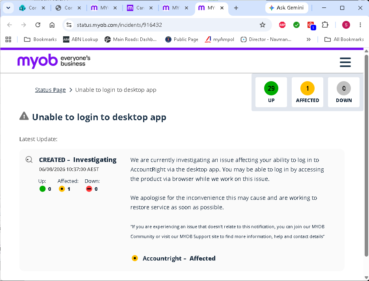
Task: Open the Chrome three-dot menu
Action: 360,25
